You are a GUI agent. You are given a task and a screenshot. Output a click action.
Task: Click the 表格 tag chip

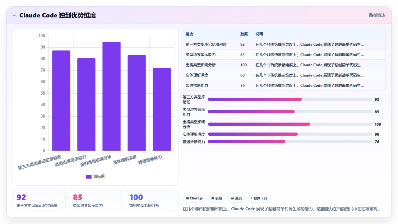(x=217, y=198)
